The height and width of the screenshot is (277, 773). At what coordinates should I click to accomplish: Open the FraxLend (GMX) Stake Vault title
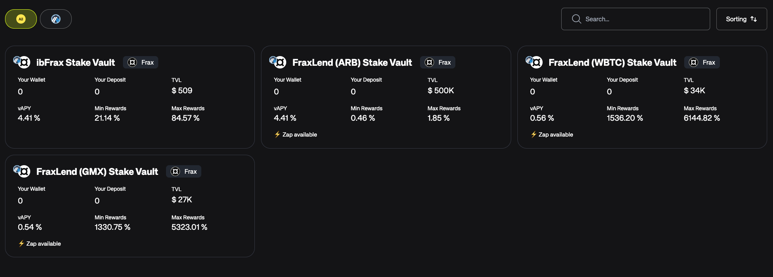click(x=97, y=172)
